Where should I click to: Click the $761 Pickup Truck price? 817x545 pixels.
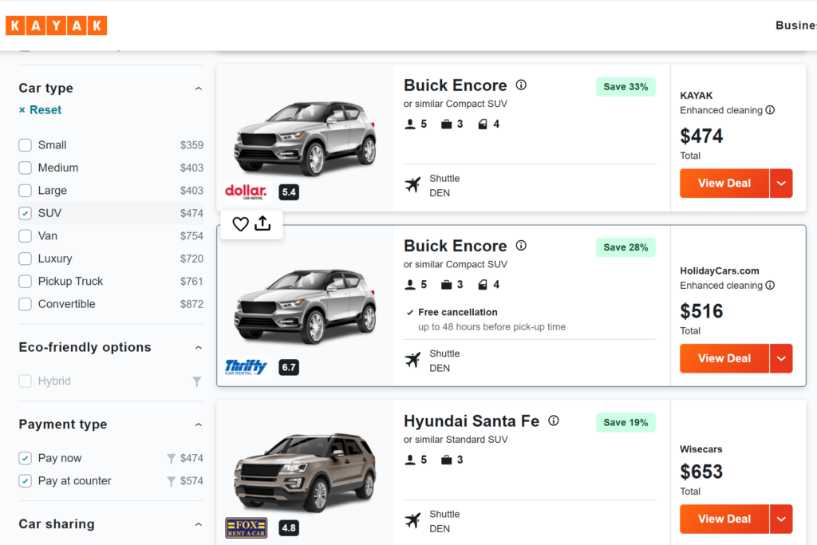coord(191,282)
